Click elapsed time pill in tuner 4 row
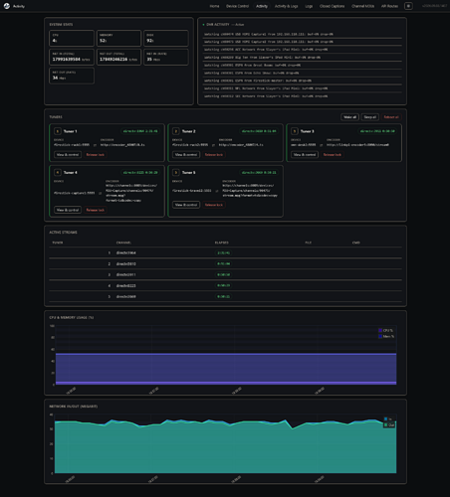450x497 pixels. click(224, 285)
